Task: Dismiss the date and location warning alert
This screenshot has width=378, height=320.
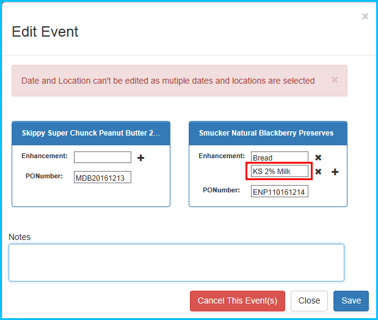Action: tap(335, 80)
